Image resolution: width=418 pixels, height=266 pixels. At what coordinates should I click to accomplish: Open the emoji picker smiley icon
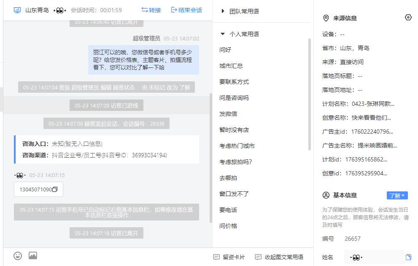pyautogui.click(x=18, y=256)
